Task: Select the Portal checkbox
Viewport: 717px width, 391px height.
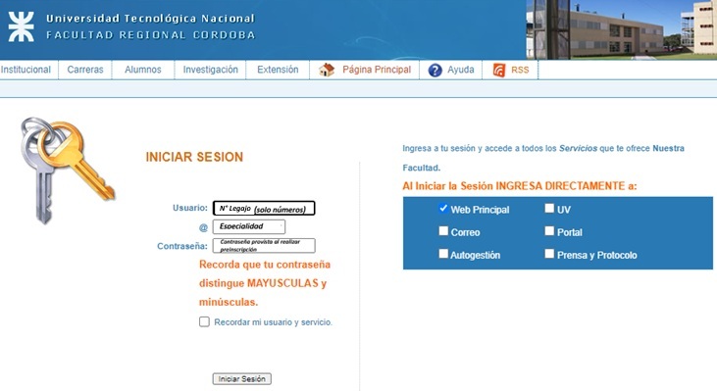Action: click(x=549, y=231)
